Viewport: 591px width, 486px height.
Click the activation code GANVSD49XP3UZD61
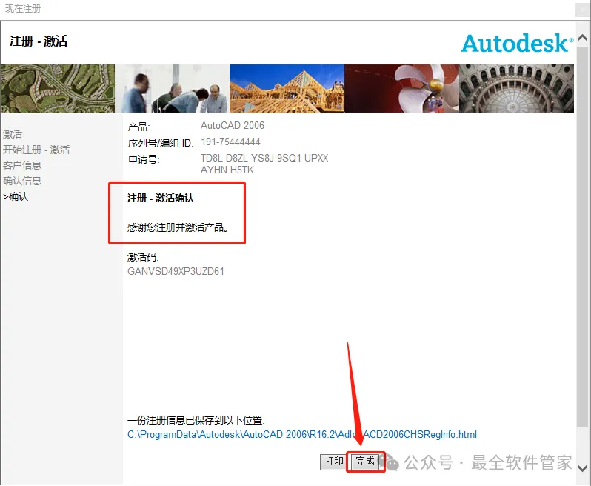[176, 271]
